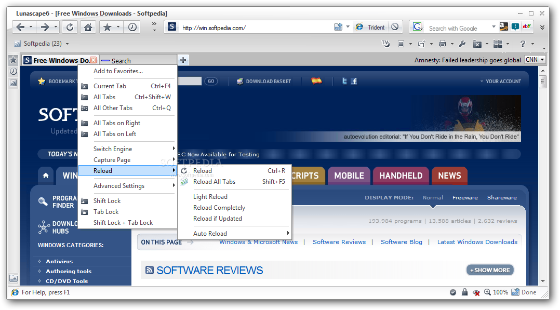Open the Print dropdown arrow
The image size is (560, 310).
tap(452, 44)
